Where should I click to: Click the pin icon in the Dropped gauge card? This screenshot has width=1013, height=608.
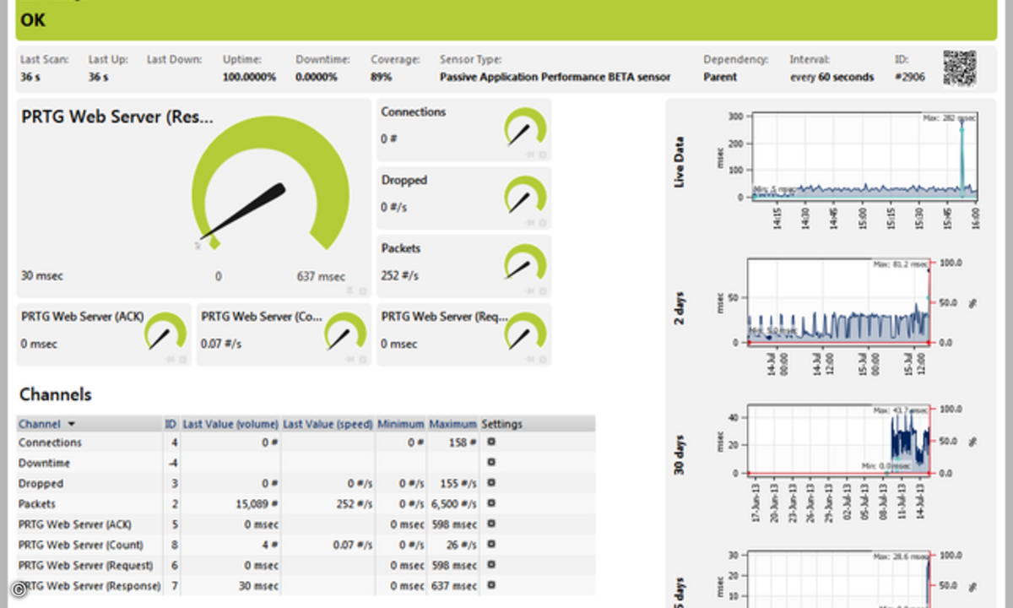click(x=531, y=223)
